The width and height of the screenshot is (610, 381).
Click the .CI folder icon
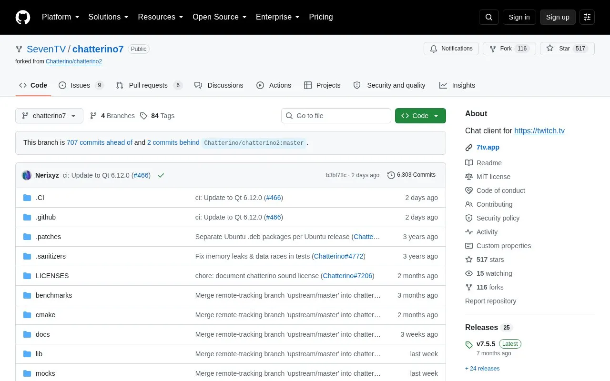[x=27, y=198]
